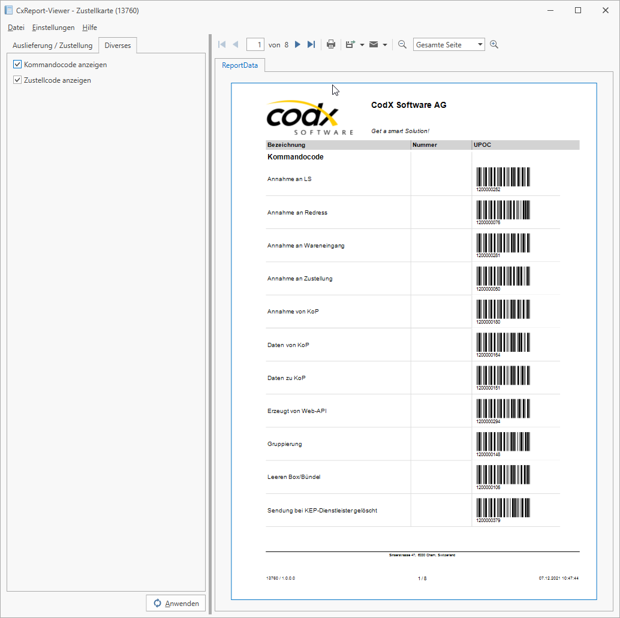Click the Kommandocode heading in report
This screenshot has height=618, width=620.
pos(296,157)
